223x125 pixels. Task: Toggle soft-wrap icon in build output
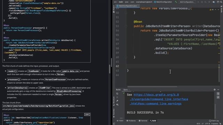(x=218, y=94)
